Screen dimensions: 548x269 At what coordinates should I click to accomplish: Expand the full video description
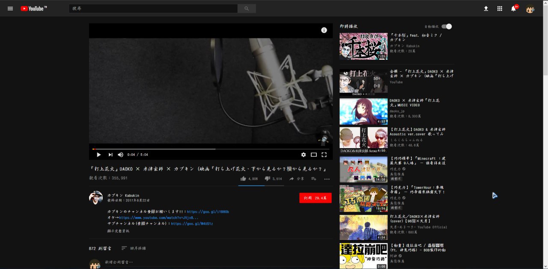point(118,231)
